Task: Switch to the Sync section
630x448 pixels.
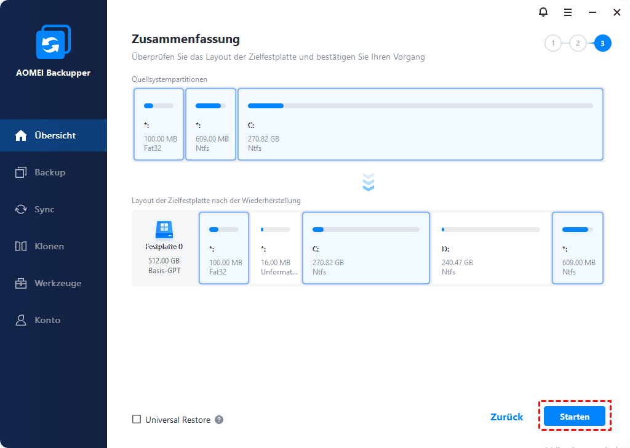Action: tap(54, 209)
